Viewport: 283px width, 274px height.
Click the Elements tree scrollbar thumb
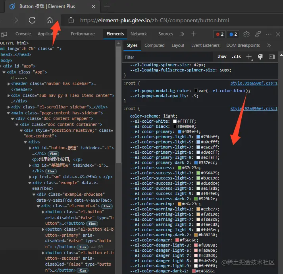click(118, 105)
